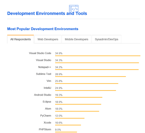
Task: Show the Sysadmin/DevOps tab
Action: pos(106,39)
